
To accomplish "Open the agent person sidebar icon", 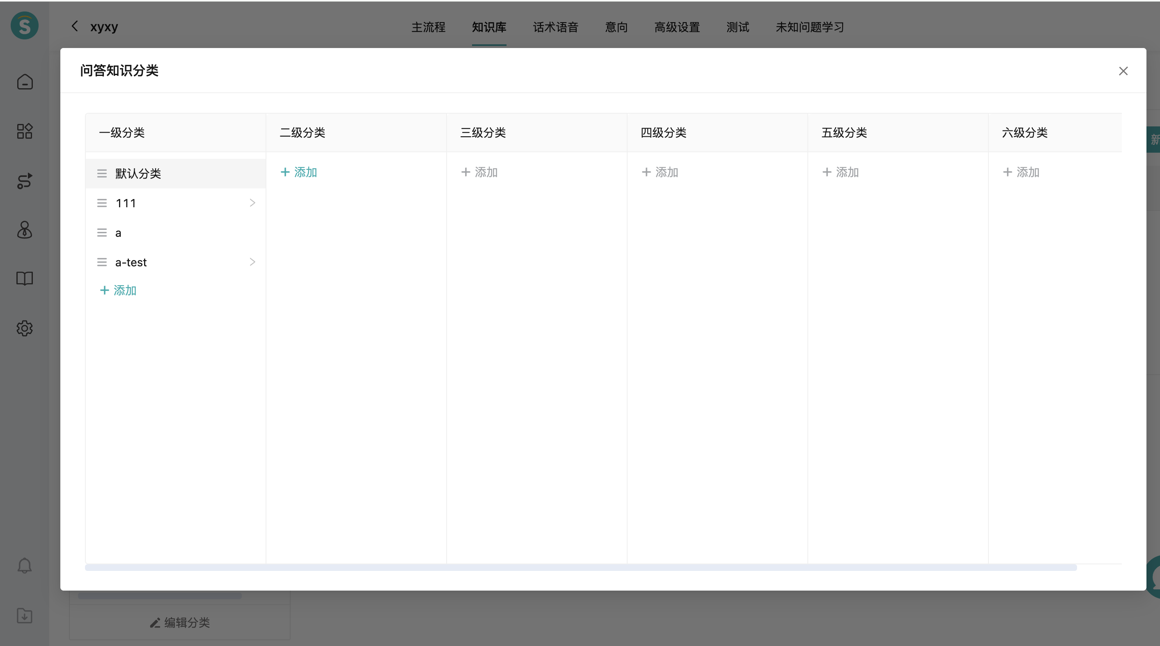I will click(x=25, y=229).
